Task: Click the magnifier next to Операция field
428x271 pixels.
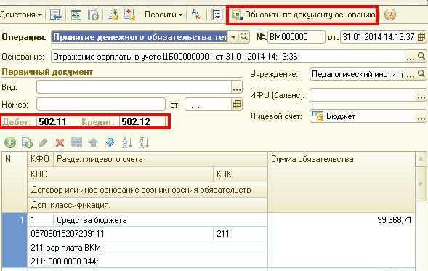Action: 244,36
